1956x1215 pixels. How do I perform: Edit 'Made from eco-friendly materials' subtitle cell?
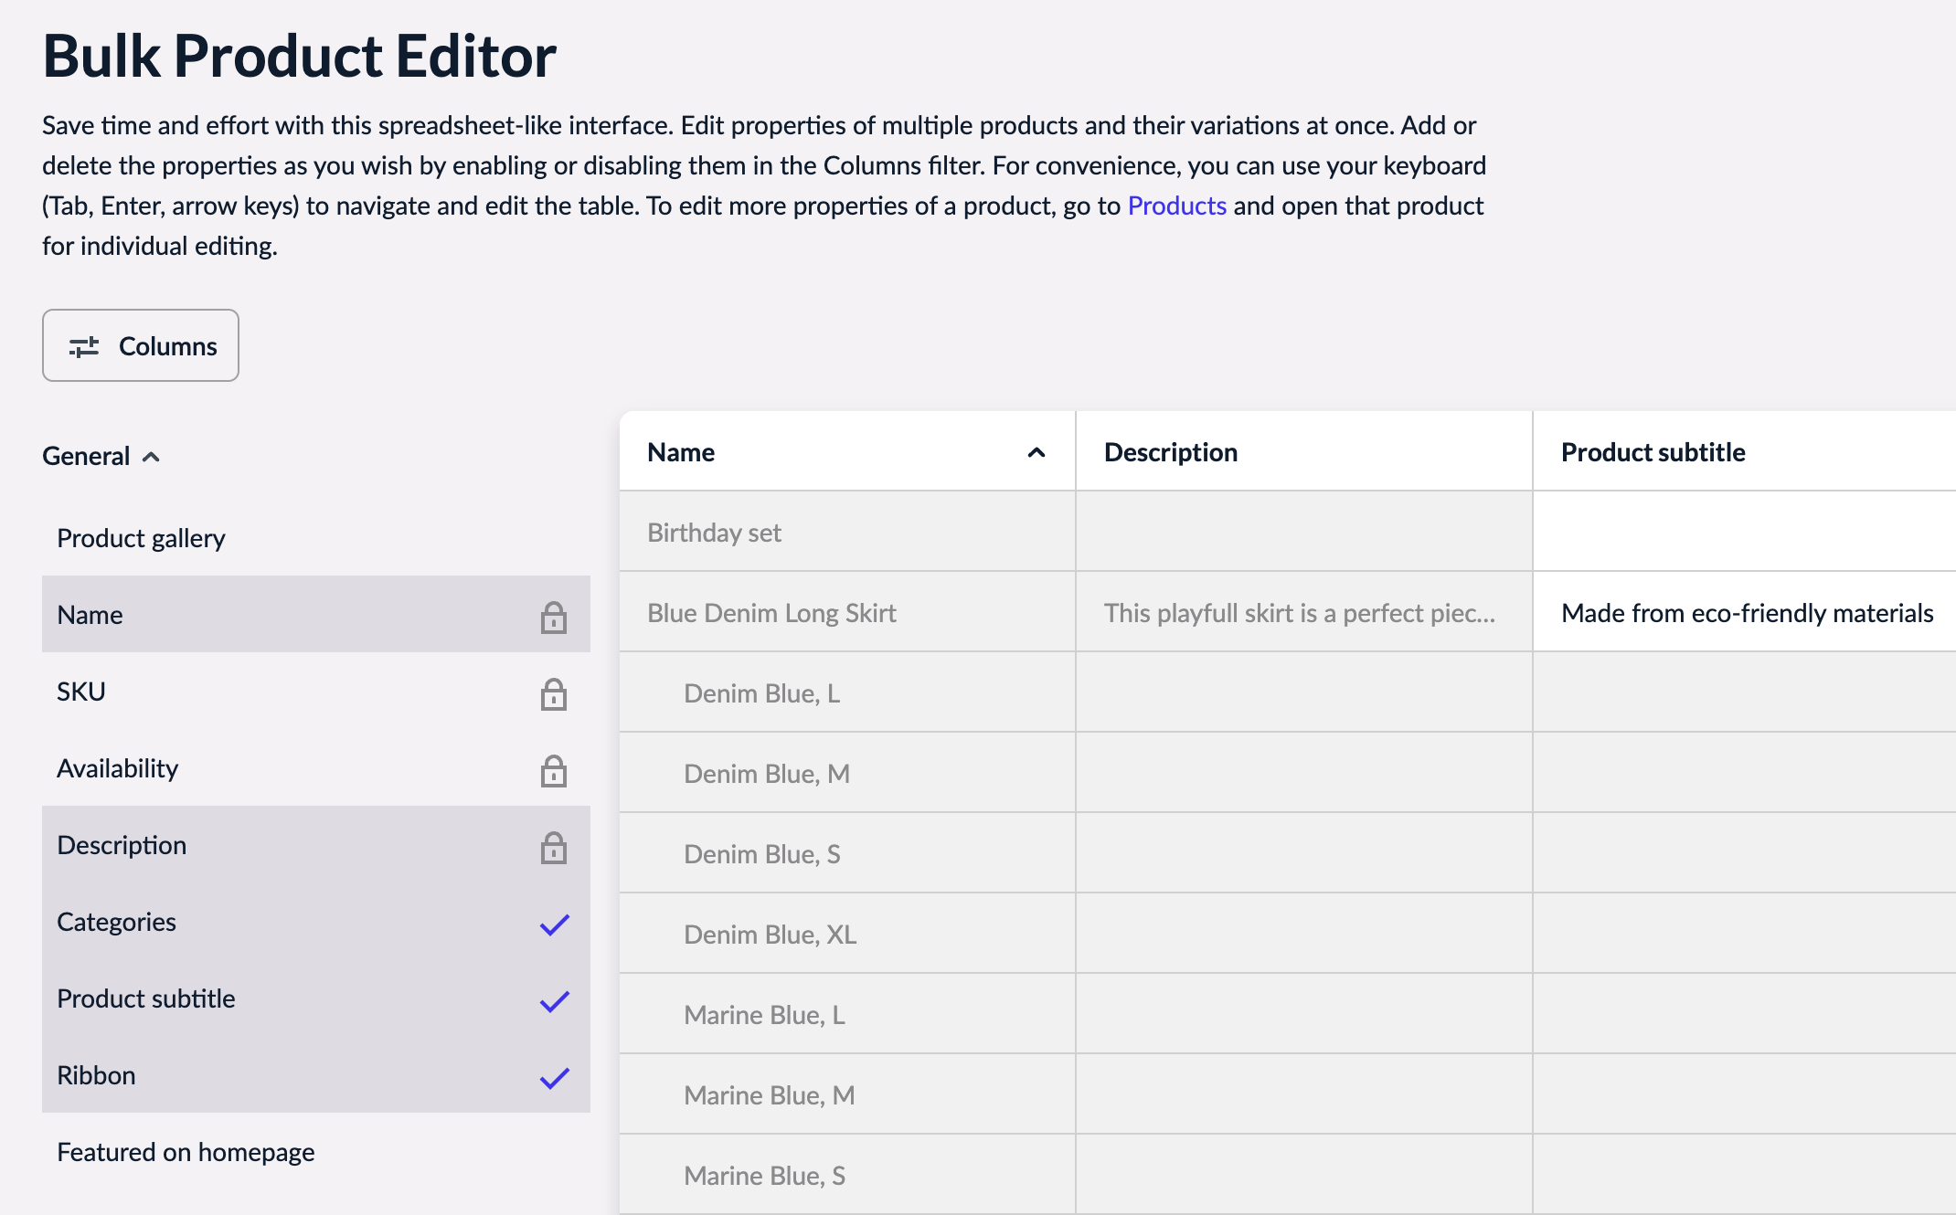pos(1745,612)
